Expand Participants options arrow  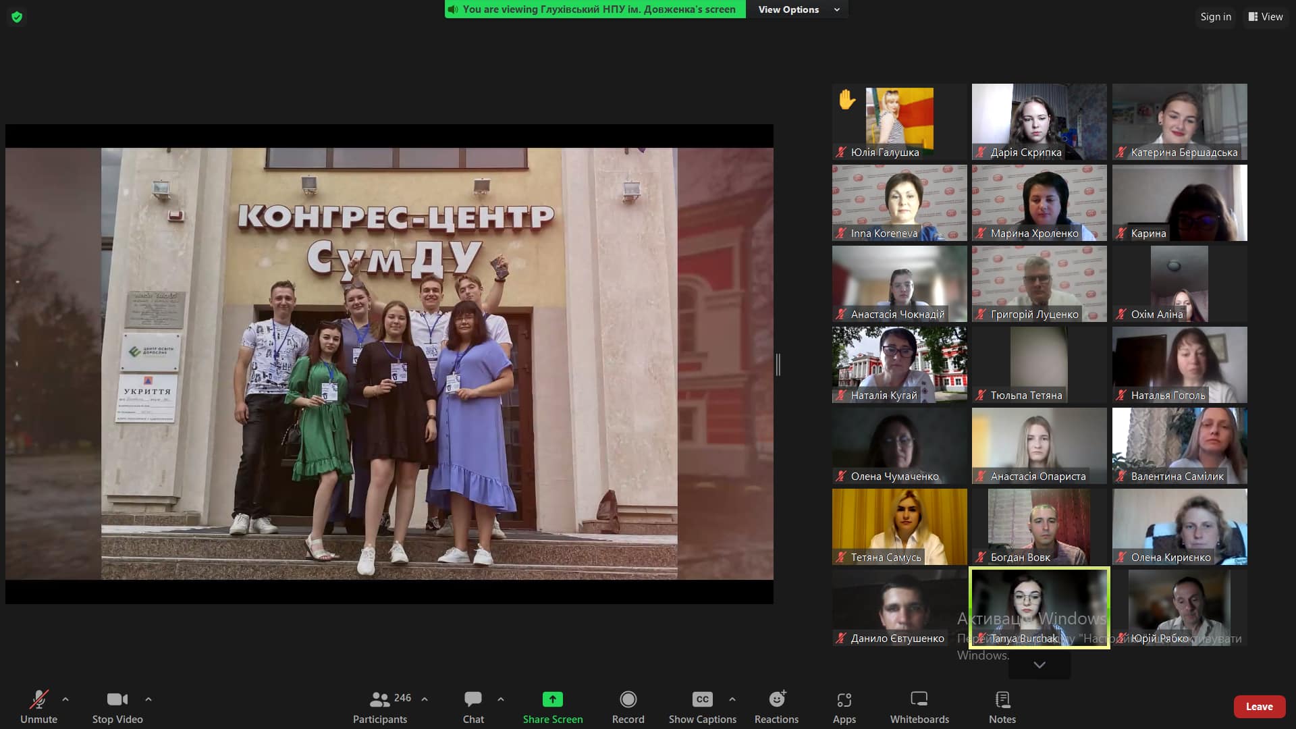(x=425, y=699)
